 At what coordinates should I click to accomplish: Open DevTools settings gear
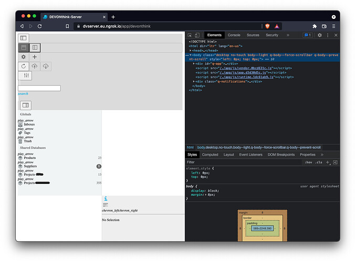(320, 35)
